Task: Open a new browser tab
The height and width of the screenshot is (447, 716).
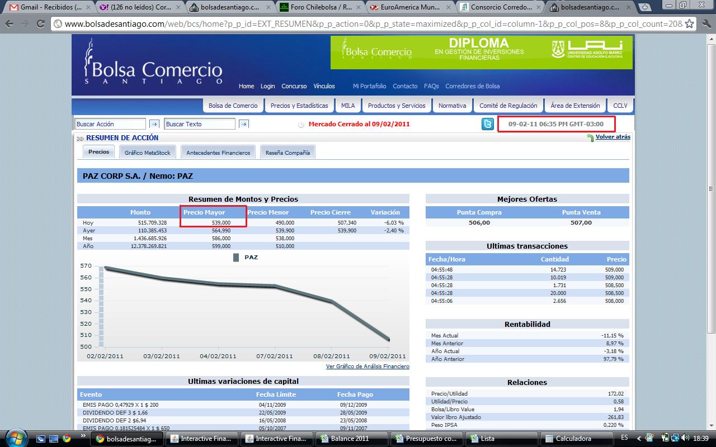Action: click(644, 7)
